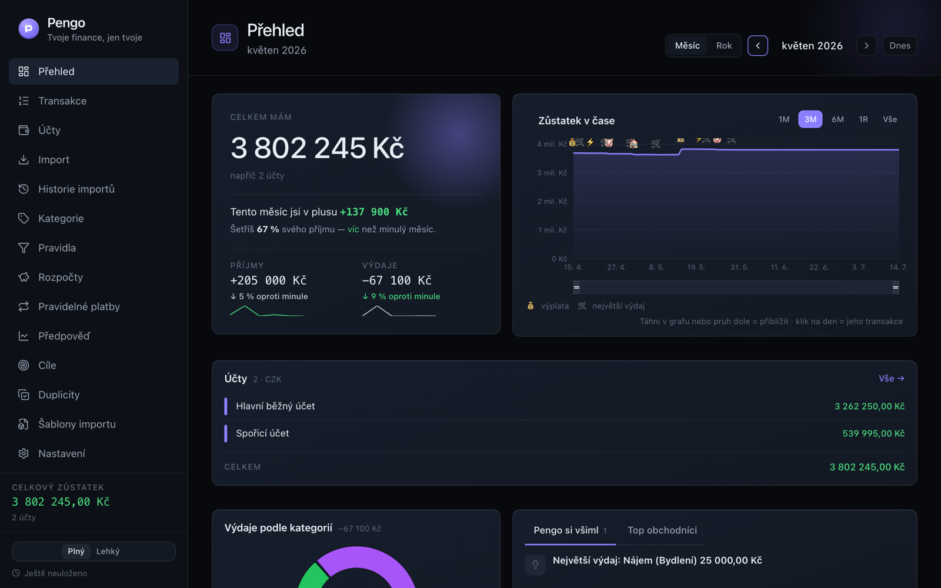The image size is (941, 588).
Task: Open Nastavení gear icon
Action: pyautogui.click(x=24, y=453)
